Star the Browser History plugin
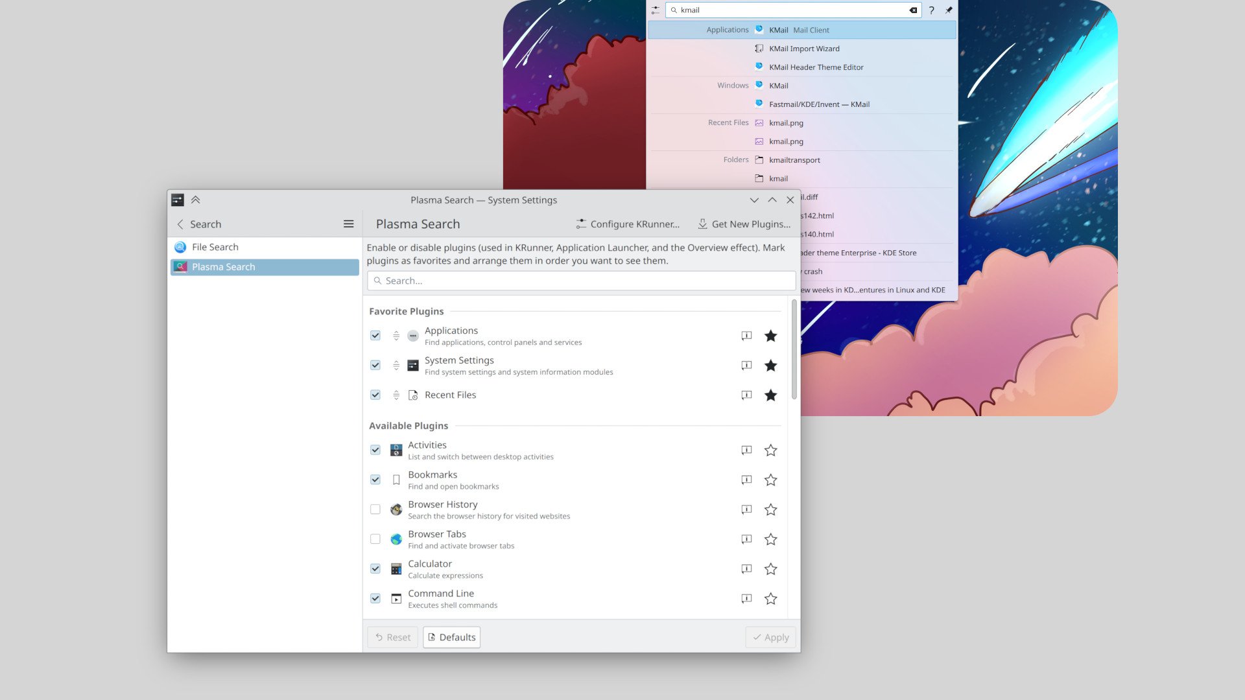 coord(770,510)
